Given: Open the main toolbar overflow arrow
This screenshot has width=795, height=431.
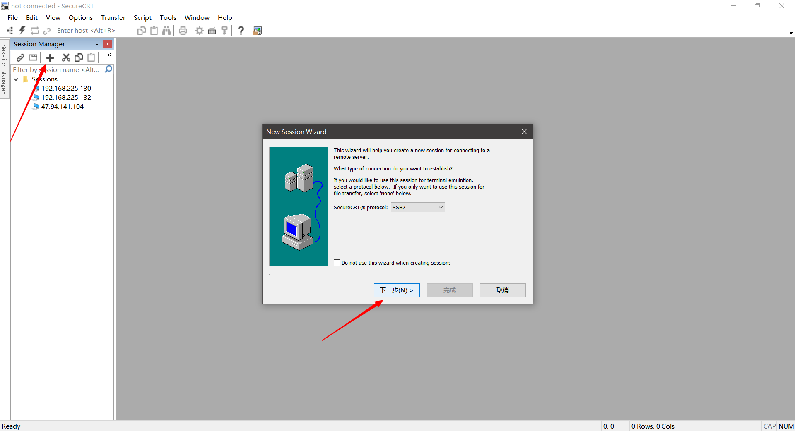Looking at the screenshot, I should [x=791, y=33].
